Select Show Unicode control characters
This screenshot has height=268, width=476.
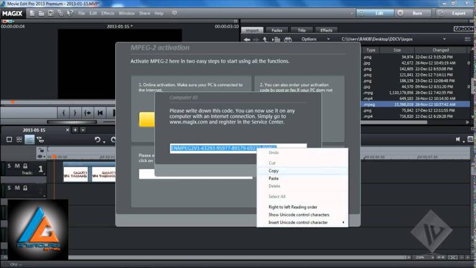pyautogui.click(x=302, y=215)
